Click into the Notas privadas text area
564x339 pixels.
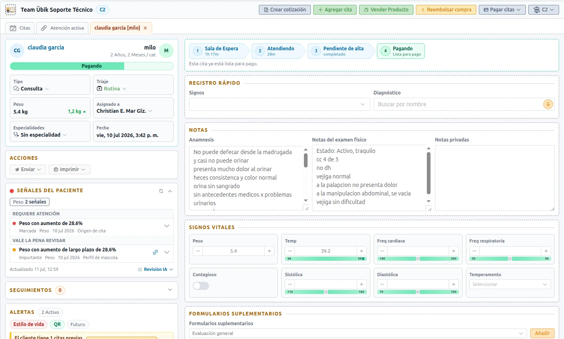click(x=495, y=178)
